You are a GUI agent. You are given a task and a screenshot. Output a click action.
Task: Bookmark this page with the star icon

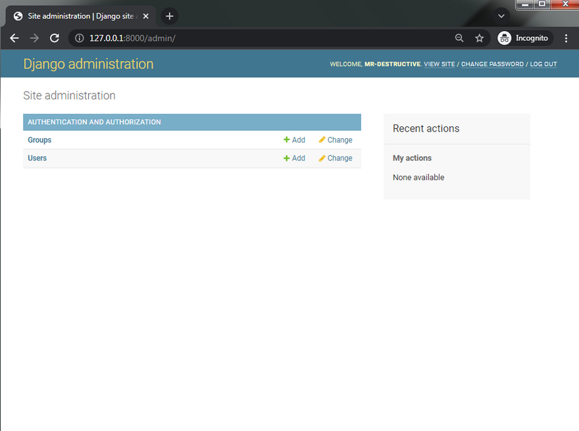(480, 38)
